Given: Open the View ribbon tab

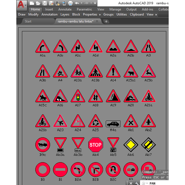Looking at the screenshot, I should pos(101,9).
